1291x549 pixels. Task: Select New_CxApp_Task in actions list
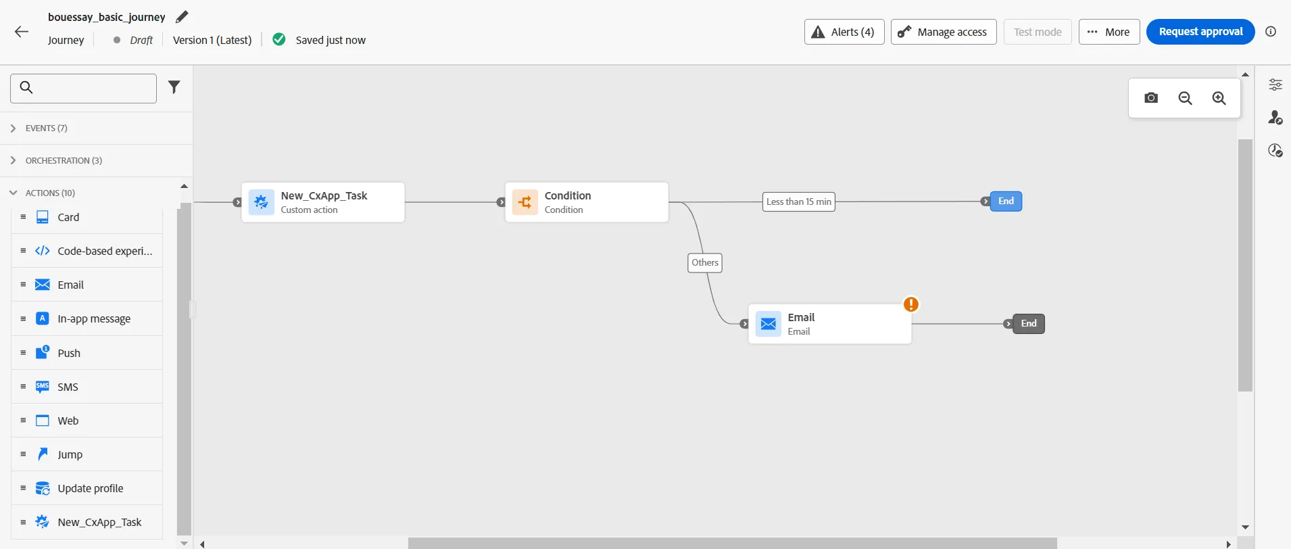coord(87,522)
